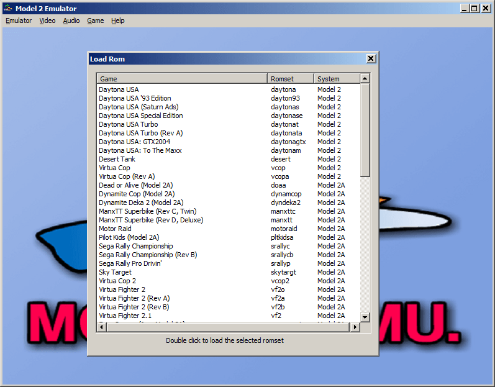
Task: Minimize the Model 2 Emulator window
Action: [465, 8]
